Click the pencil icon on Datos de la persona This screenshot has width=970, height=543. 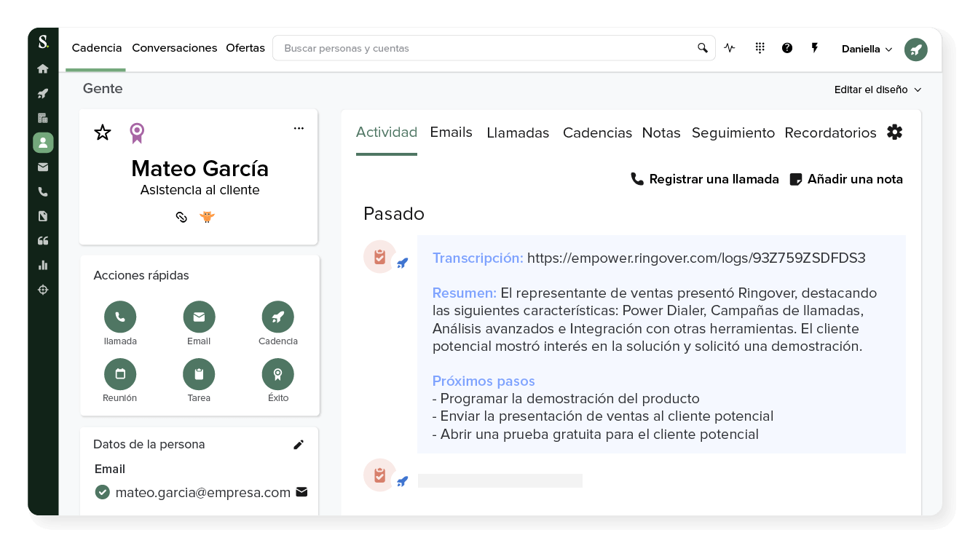[x=299, y=444]
